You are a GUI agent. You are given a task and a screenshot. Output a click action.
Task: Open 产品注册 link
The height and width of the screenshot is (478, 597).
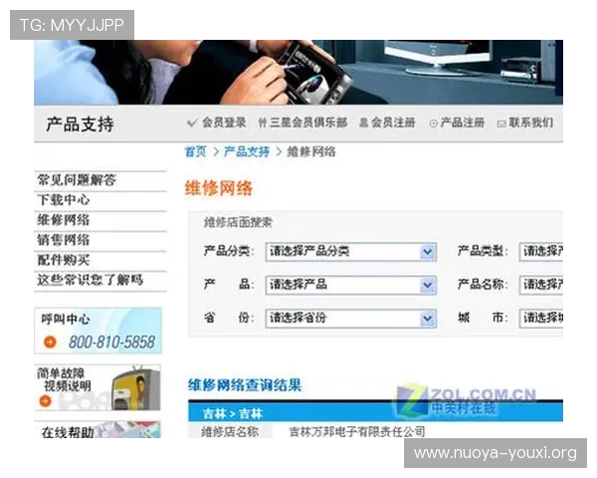tap(463, 122)
